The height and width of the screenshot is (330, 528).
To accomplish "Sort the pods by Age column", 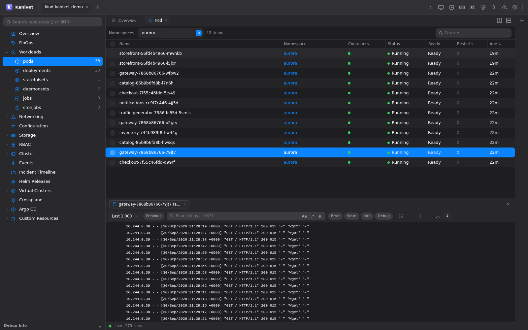I will [x=495, y=44].
